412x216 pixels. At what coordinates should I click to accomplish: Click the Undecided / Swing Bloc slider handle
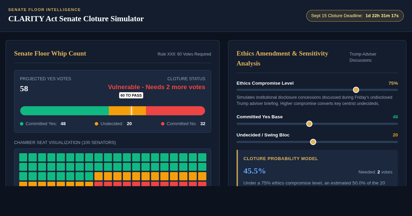point(313,142)
